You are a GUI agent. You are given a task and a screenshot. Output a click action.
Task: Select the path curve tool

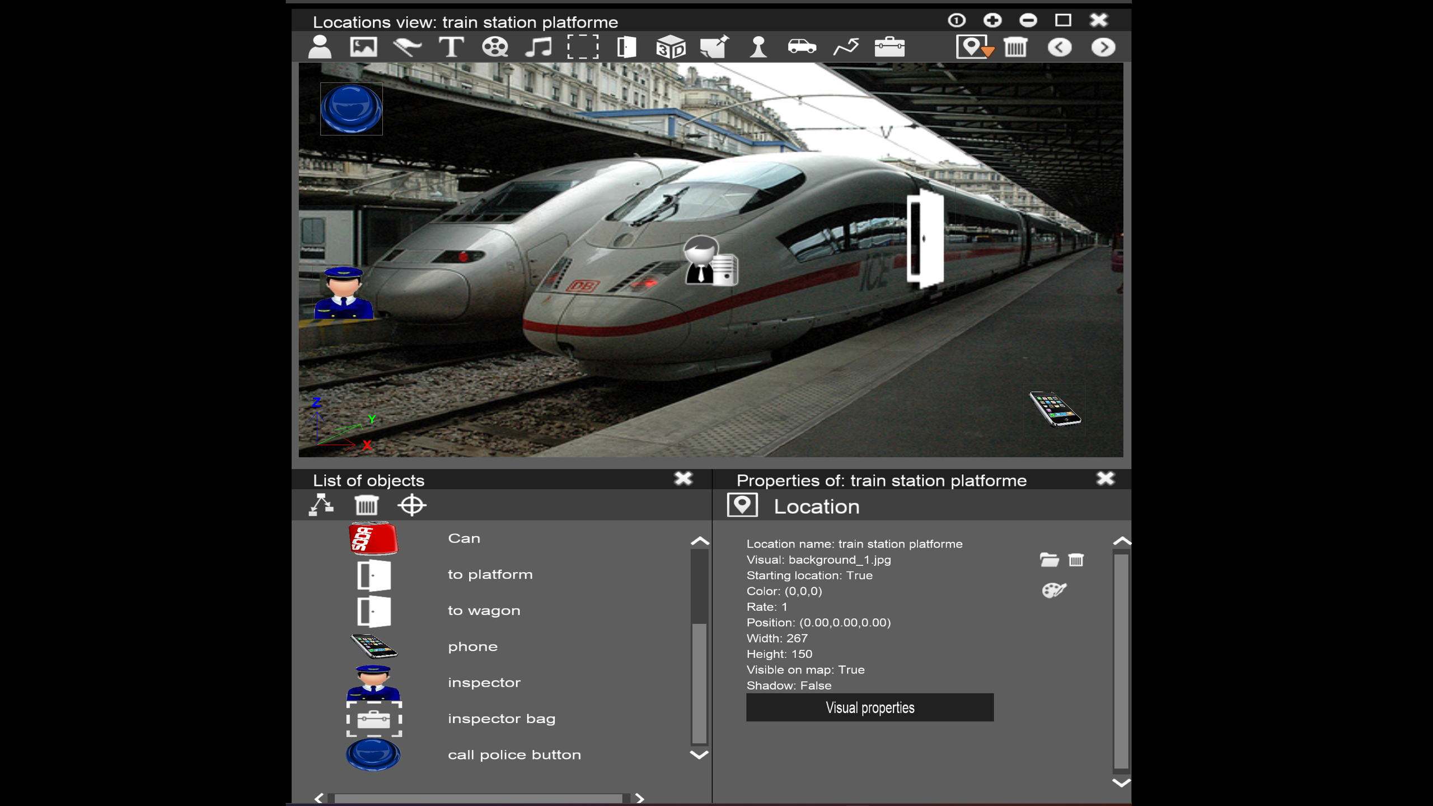(x=846, y=47)
